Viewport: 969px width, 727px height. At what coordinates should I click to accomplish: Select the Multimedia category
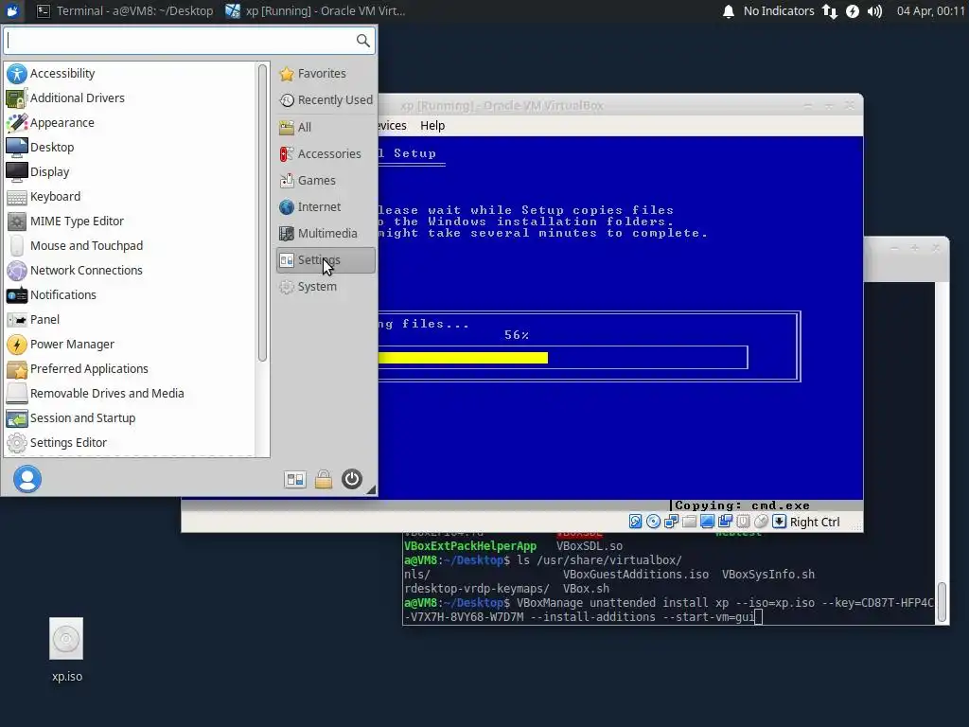pos(326,234)
